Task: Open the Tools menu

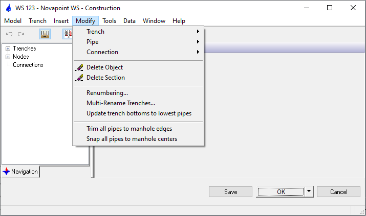Action: click(109, 21)
